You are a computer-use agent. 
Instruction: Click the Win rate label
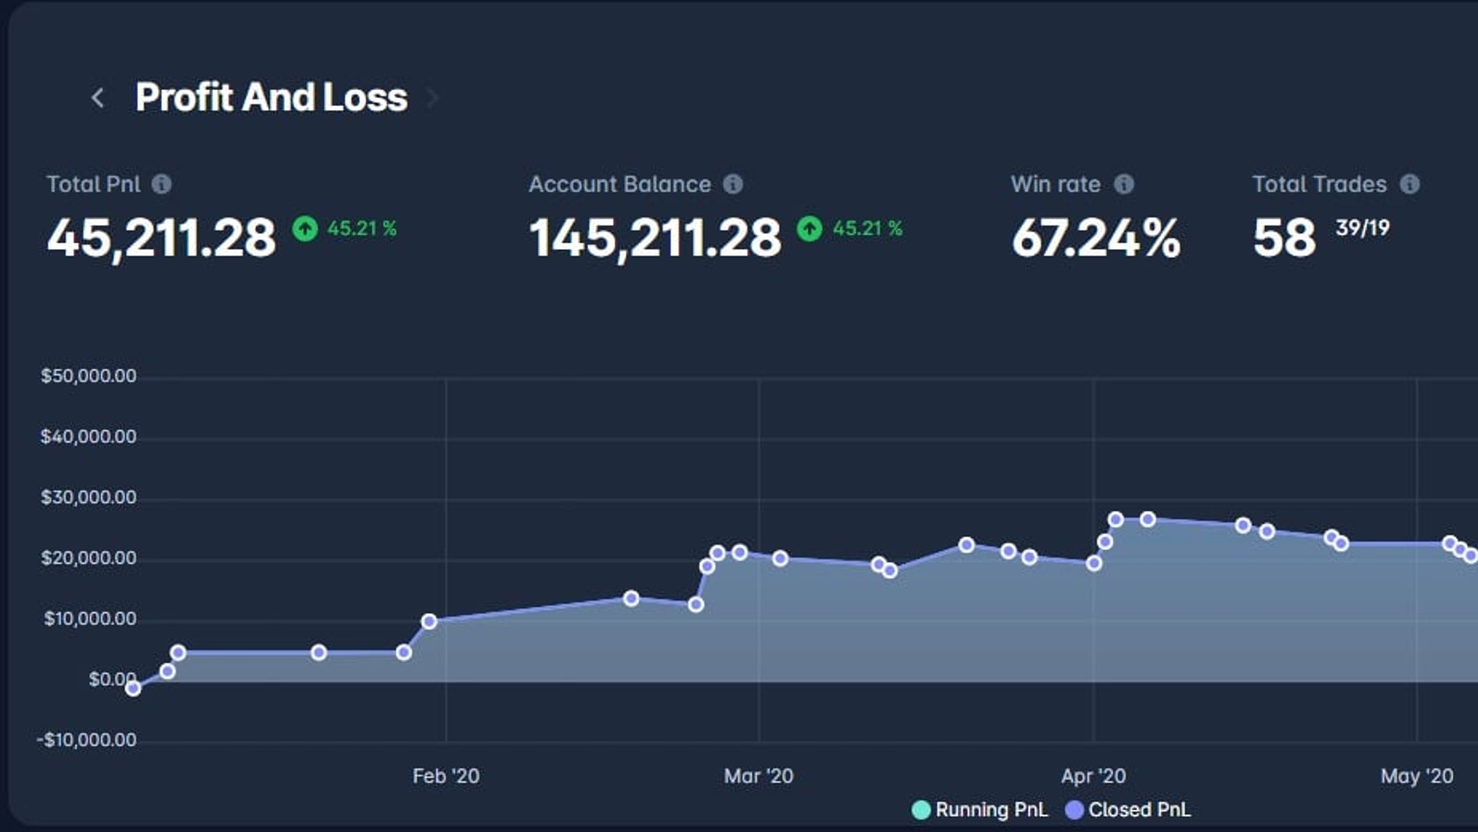[1056, 184]
